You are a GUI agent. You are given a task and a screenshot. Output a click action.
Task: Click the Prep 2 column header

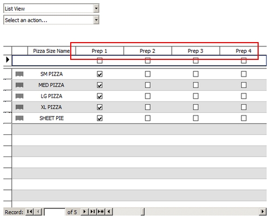click(147, 51)
